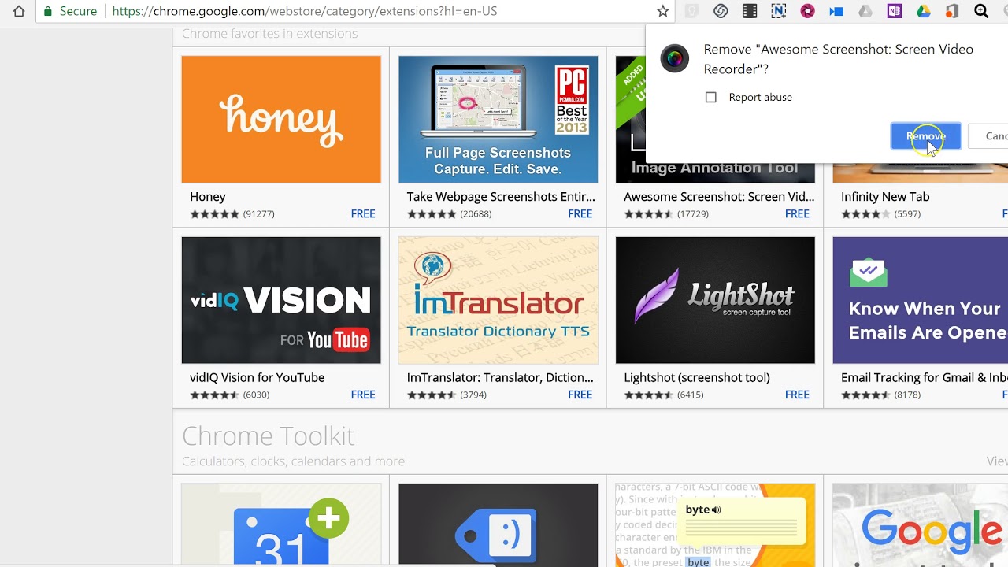Open the swirl-shaped extension icon
The height and width of the screenshot is (567, 1008).
coord(721,11)
